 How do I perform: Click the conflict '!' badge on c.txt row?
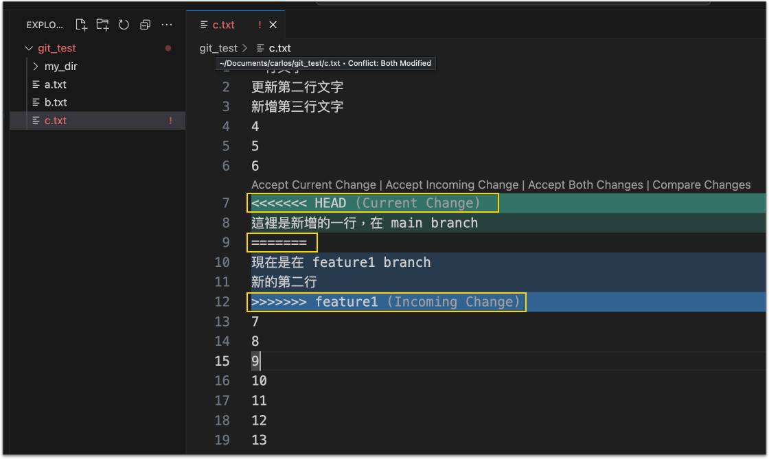coord(170,121)
